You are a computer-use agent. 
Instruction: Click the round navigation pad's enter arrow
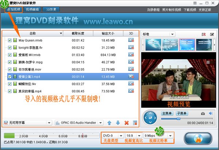click(150, 118)
